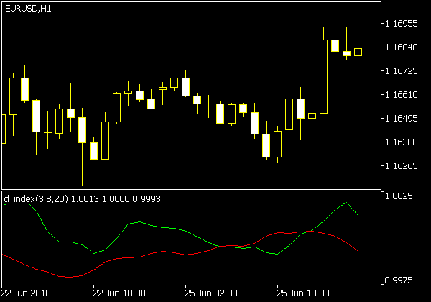The height and width of the screenshot is (302, 431).
Task: Select the 1.16495 price axis label
Action: [402, 119]
